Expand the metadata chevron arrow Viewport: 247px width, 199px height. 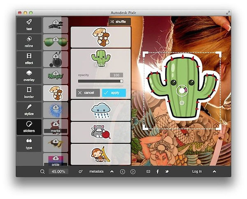112,172
